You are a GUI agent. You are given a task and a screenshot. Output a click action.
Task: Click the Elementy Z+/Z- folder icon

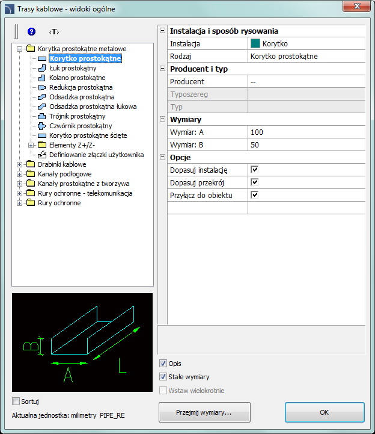(42, 144)
